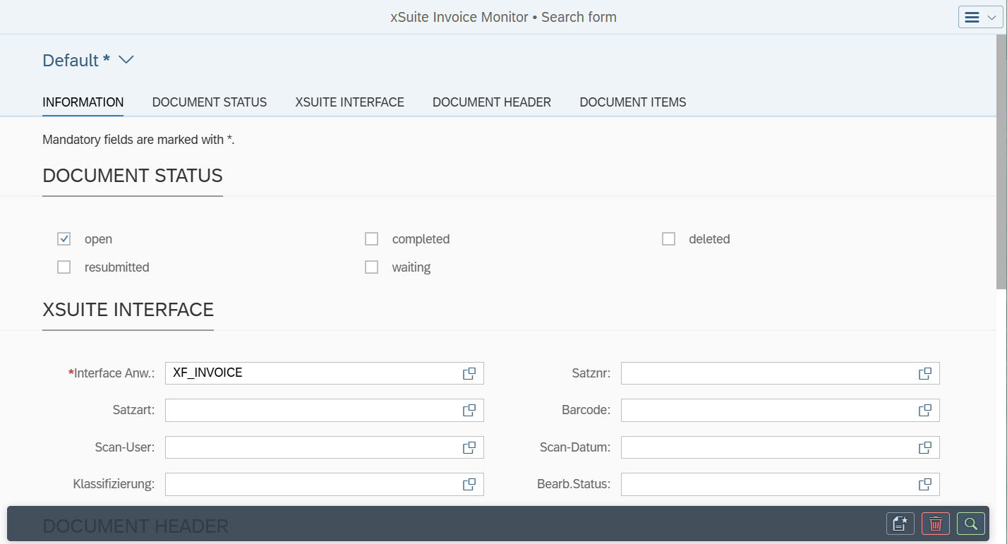Enable the completed status checkbox

[371, 238]
